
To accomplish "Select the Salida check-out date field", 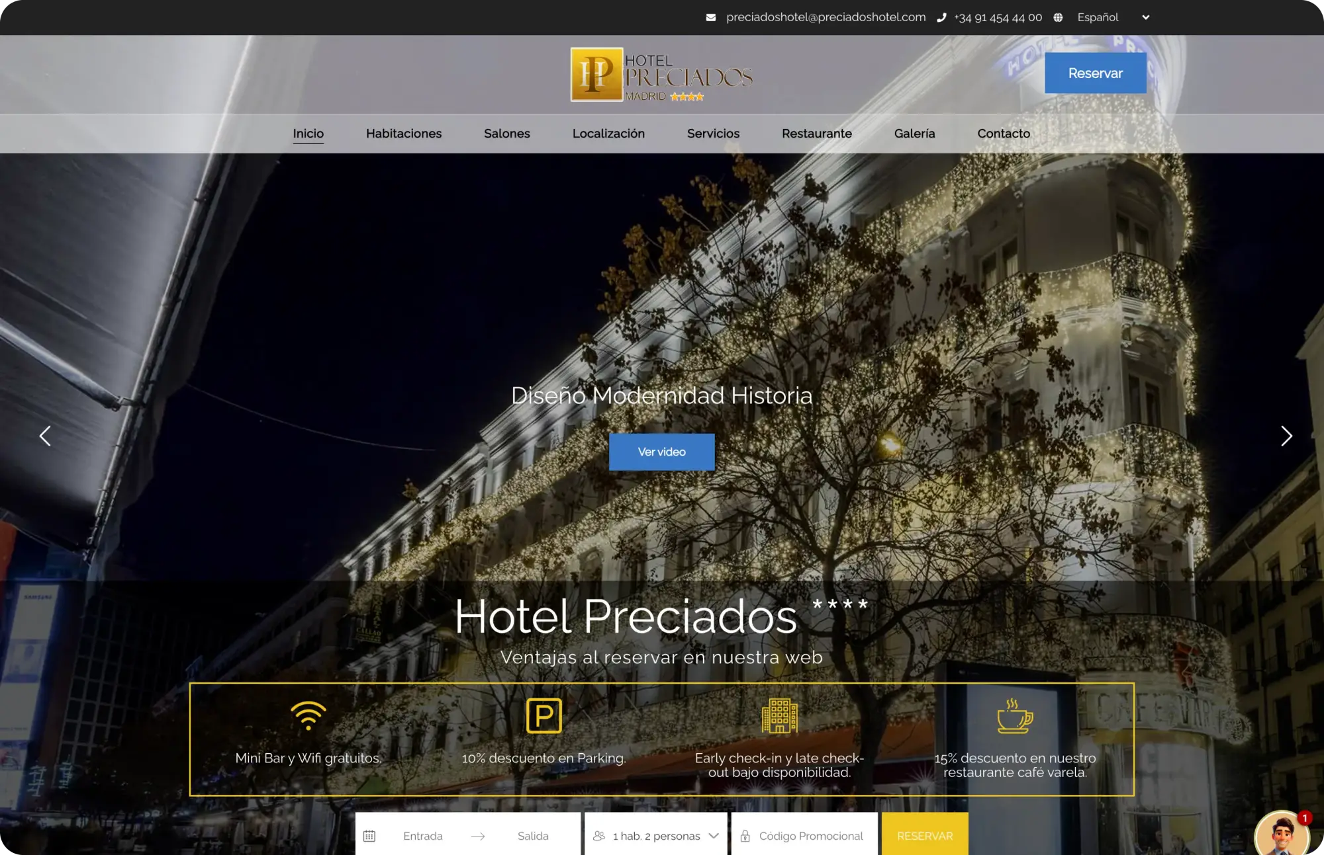I will click(x=533, y=836).
